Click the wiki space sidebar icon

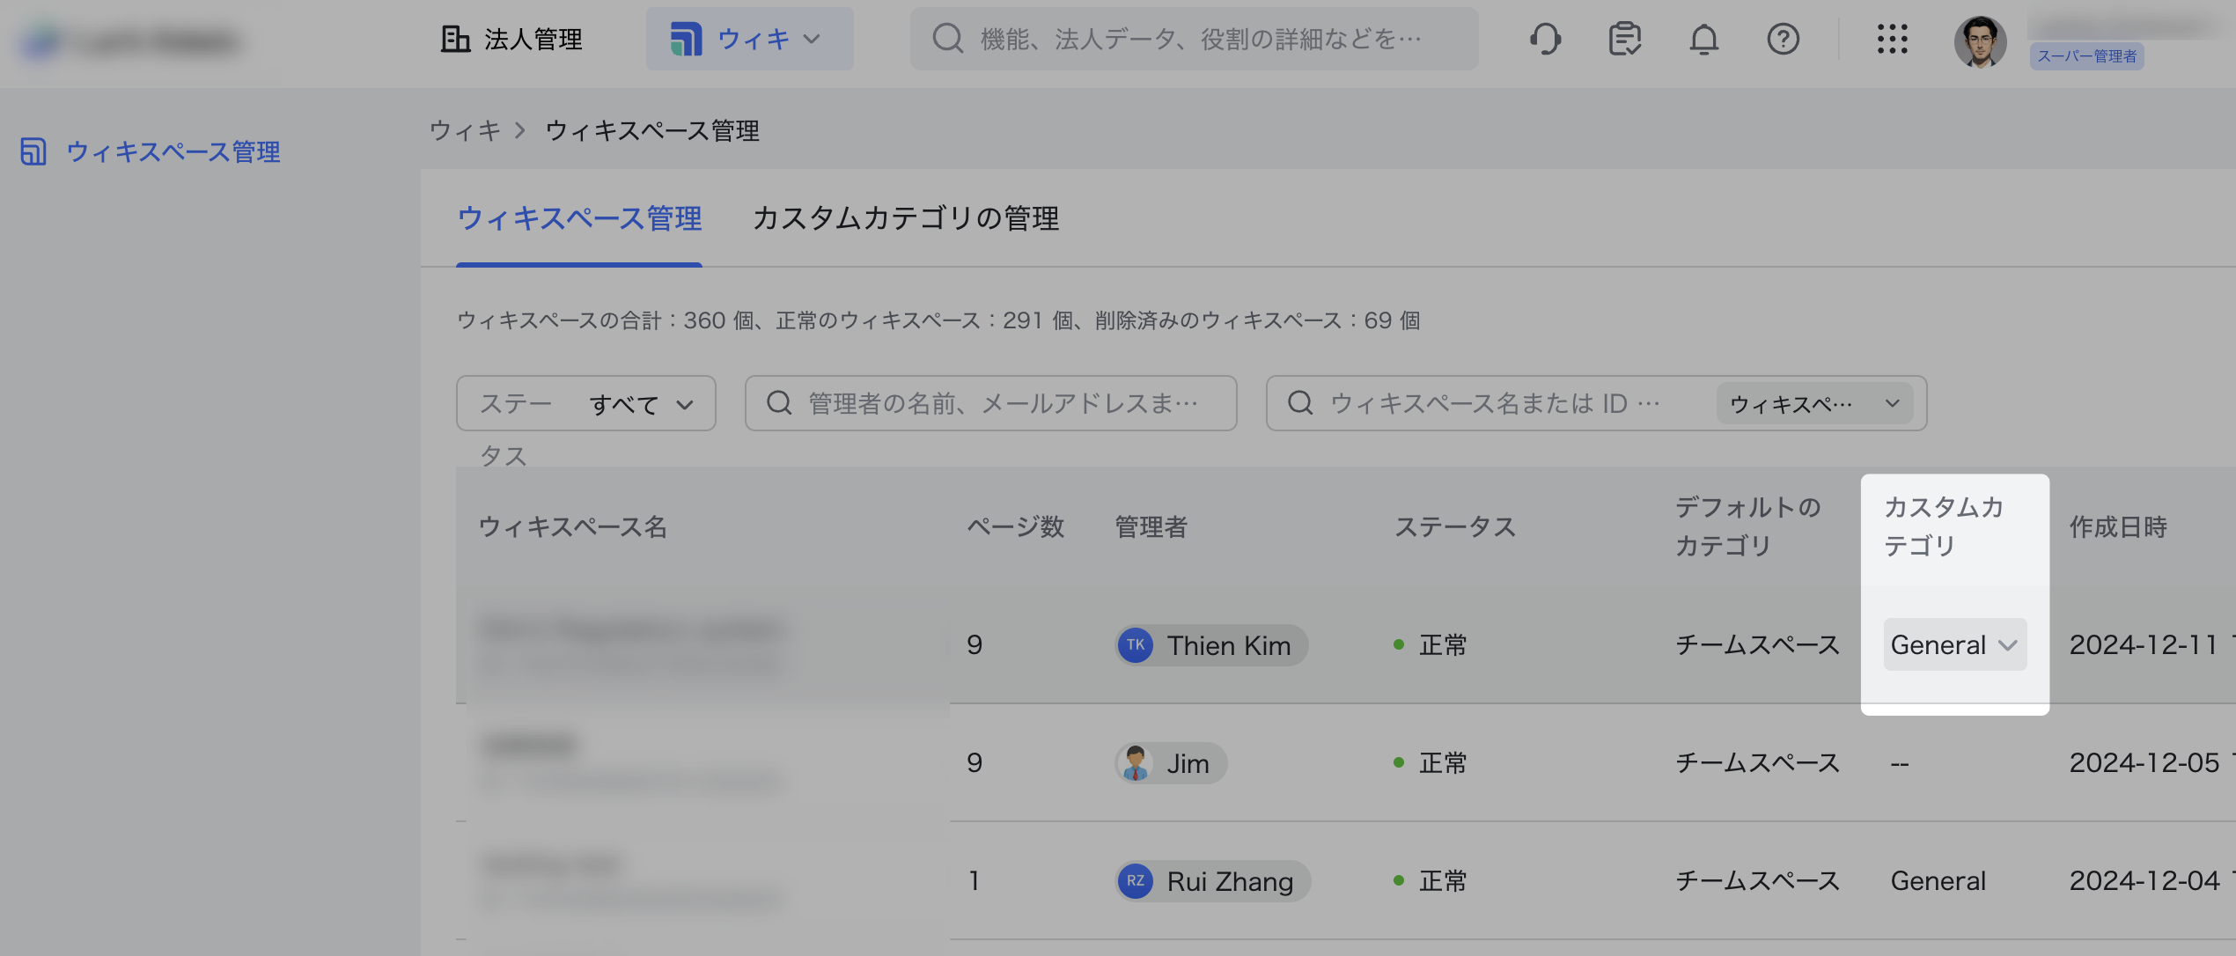[33, 151]
